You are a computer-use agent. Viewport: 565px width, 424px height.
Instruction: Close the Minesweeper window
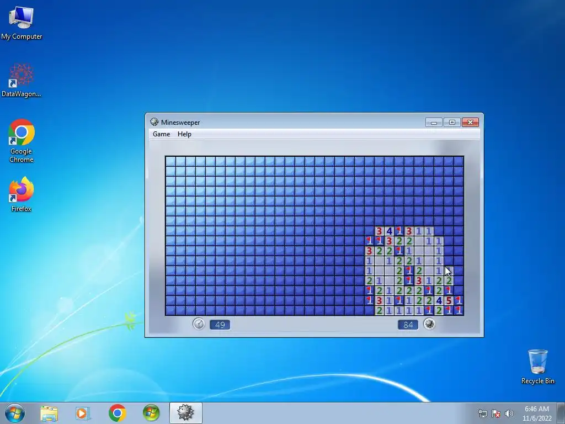tap(470, 123)
